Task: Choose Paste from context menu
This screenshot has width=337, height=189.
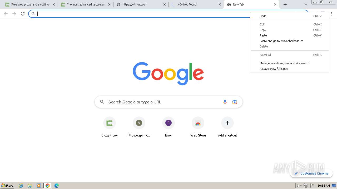Action: coord(290,35)
